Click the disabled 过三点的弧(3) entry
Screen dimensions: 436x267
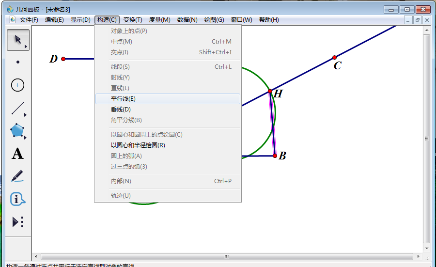pyautogui.click(x=168, y=167)
